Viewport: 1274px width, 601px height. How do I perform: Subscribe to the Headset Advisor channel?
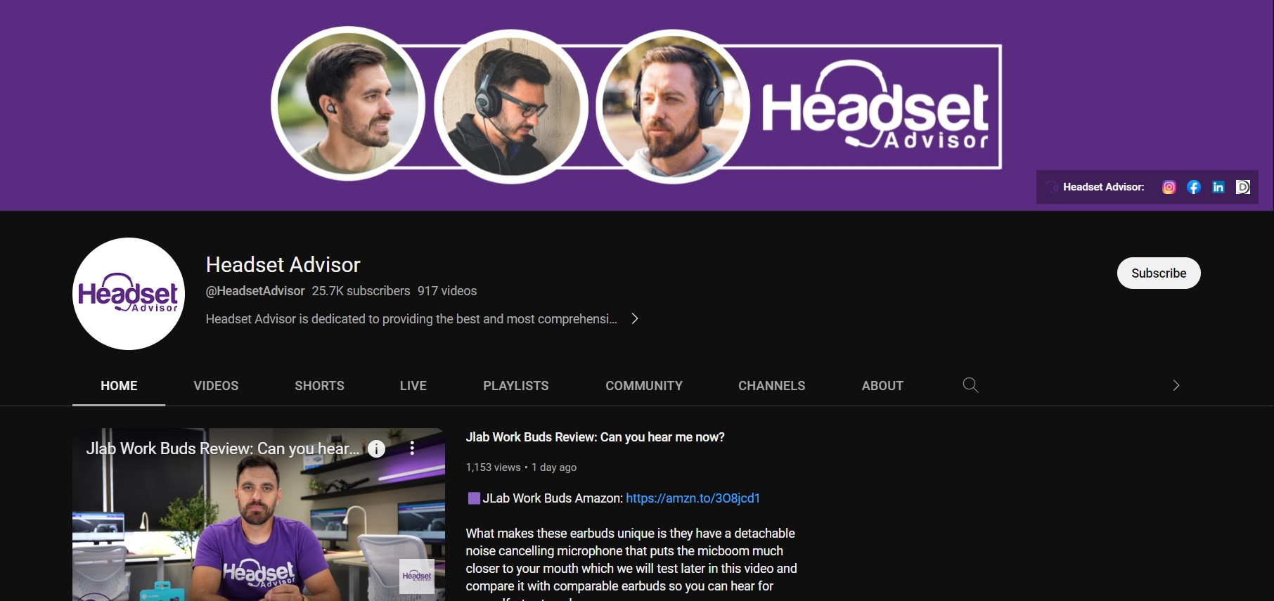click(1158, 273)
